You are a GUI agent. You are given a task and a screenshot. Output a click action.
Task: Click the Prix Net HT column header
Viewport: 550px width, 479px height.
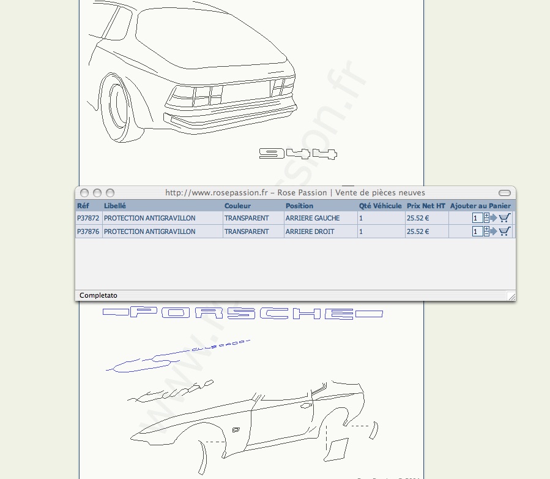(x=426, y=206)
